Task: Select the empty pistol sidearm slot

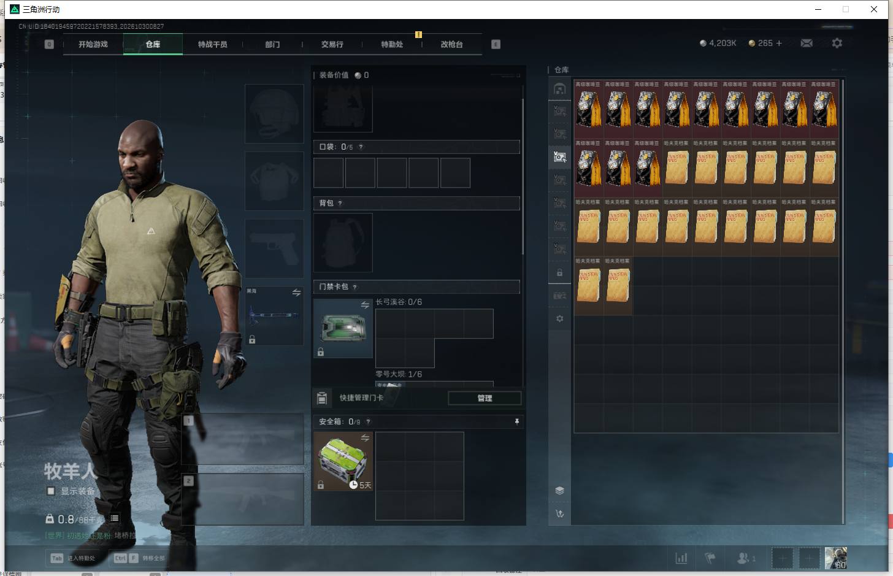Action: [274, 248]
